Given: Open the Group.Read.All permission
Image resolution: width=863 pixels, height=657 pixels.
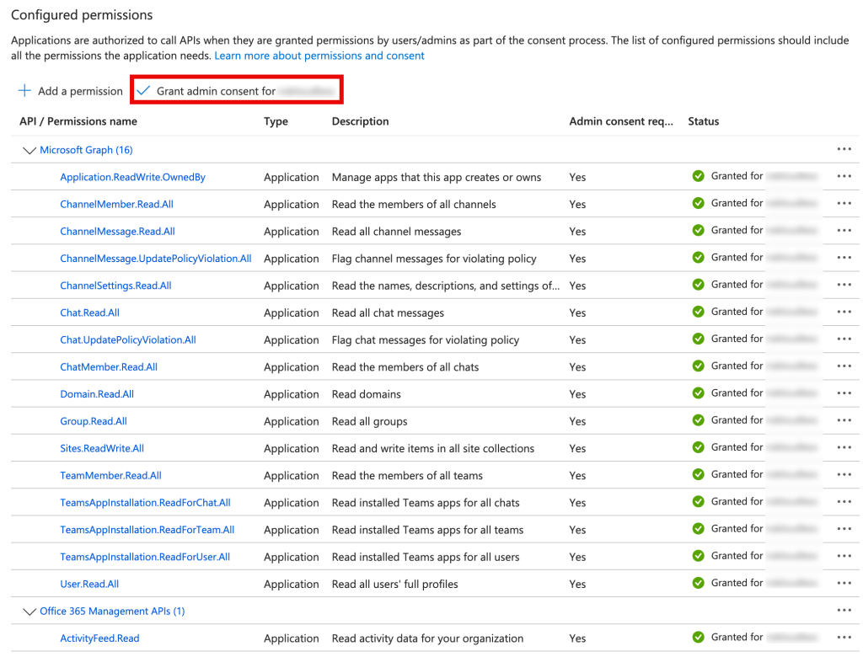Looking at the screenshot, I should pos(94,421).
